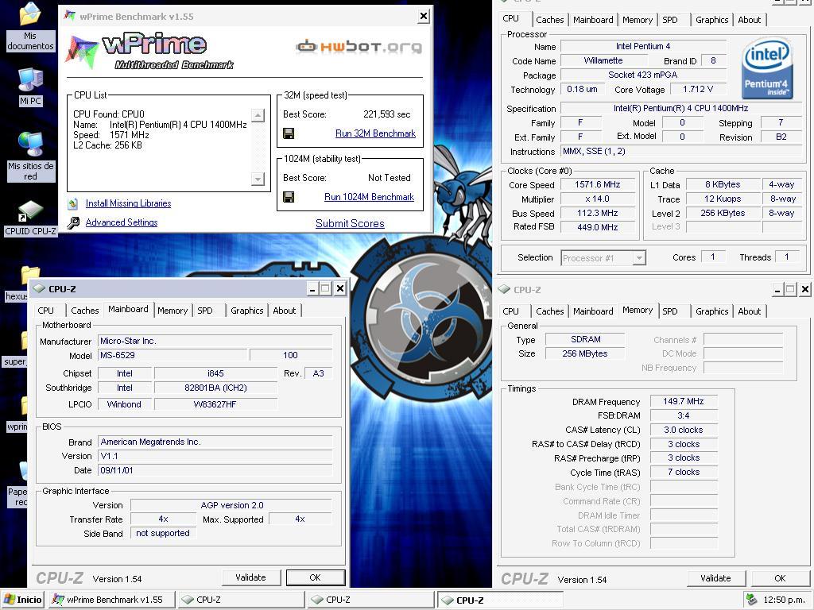Click the Intel Pentium 4 logo badge
Viewport: 814px width, 610px height.
tap(767, 68)
